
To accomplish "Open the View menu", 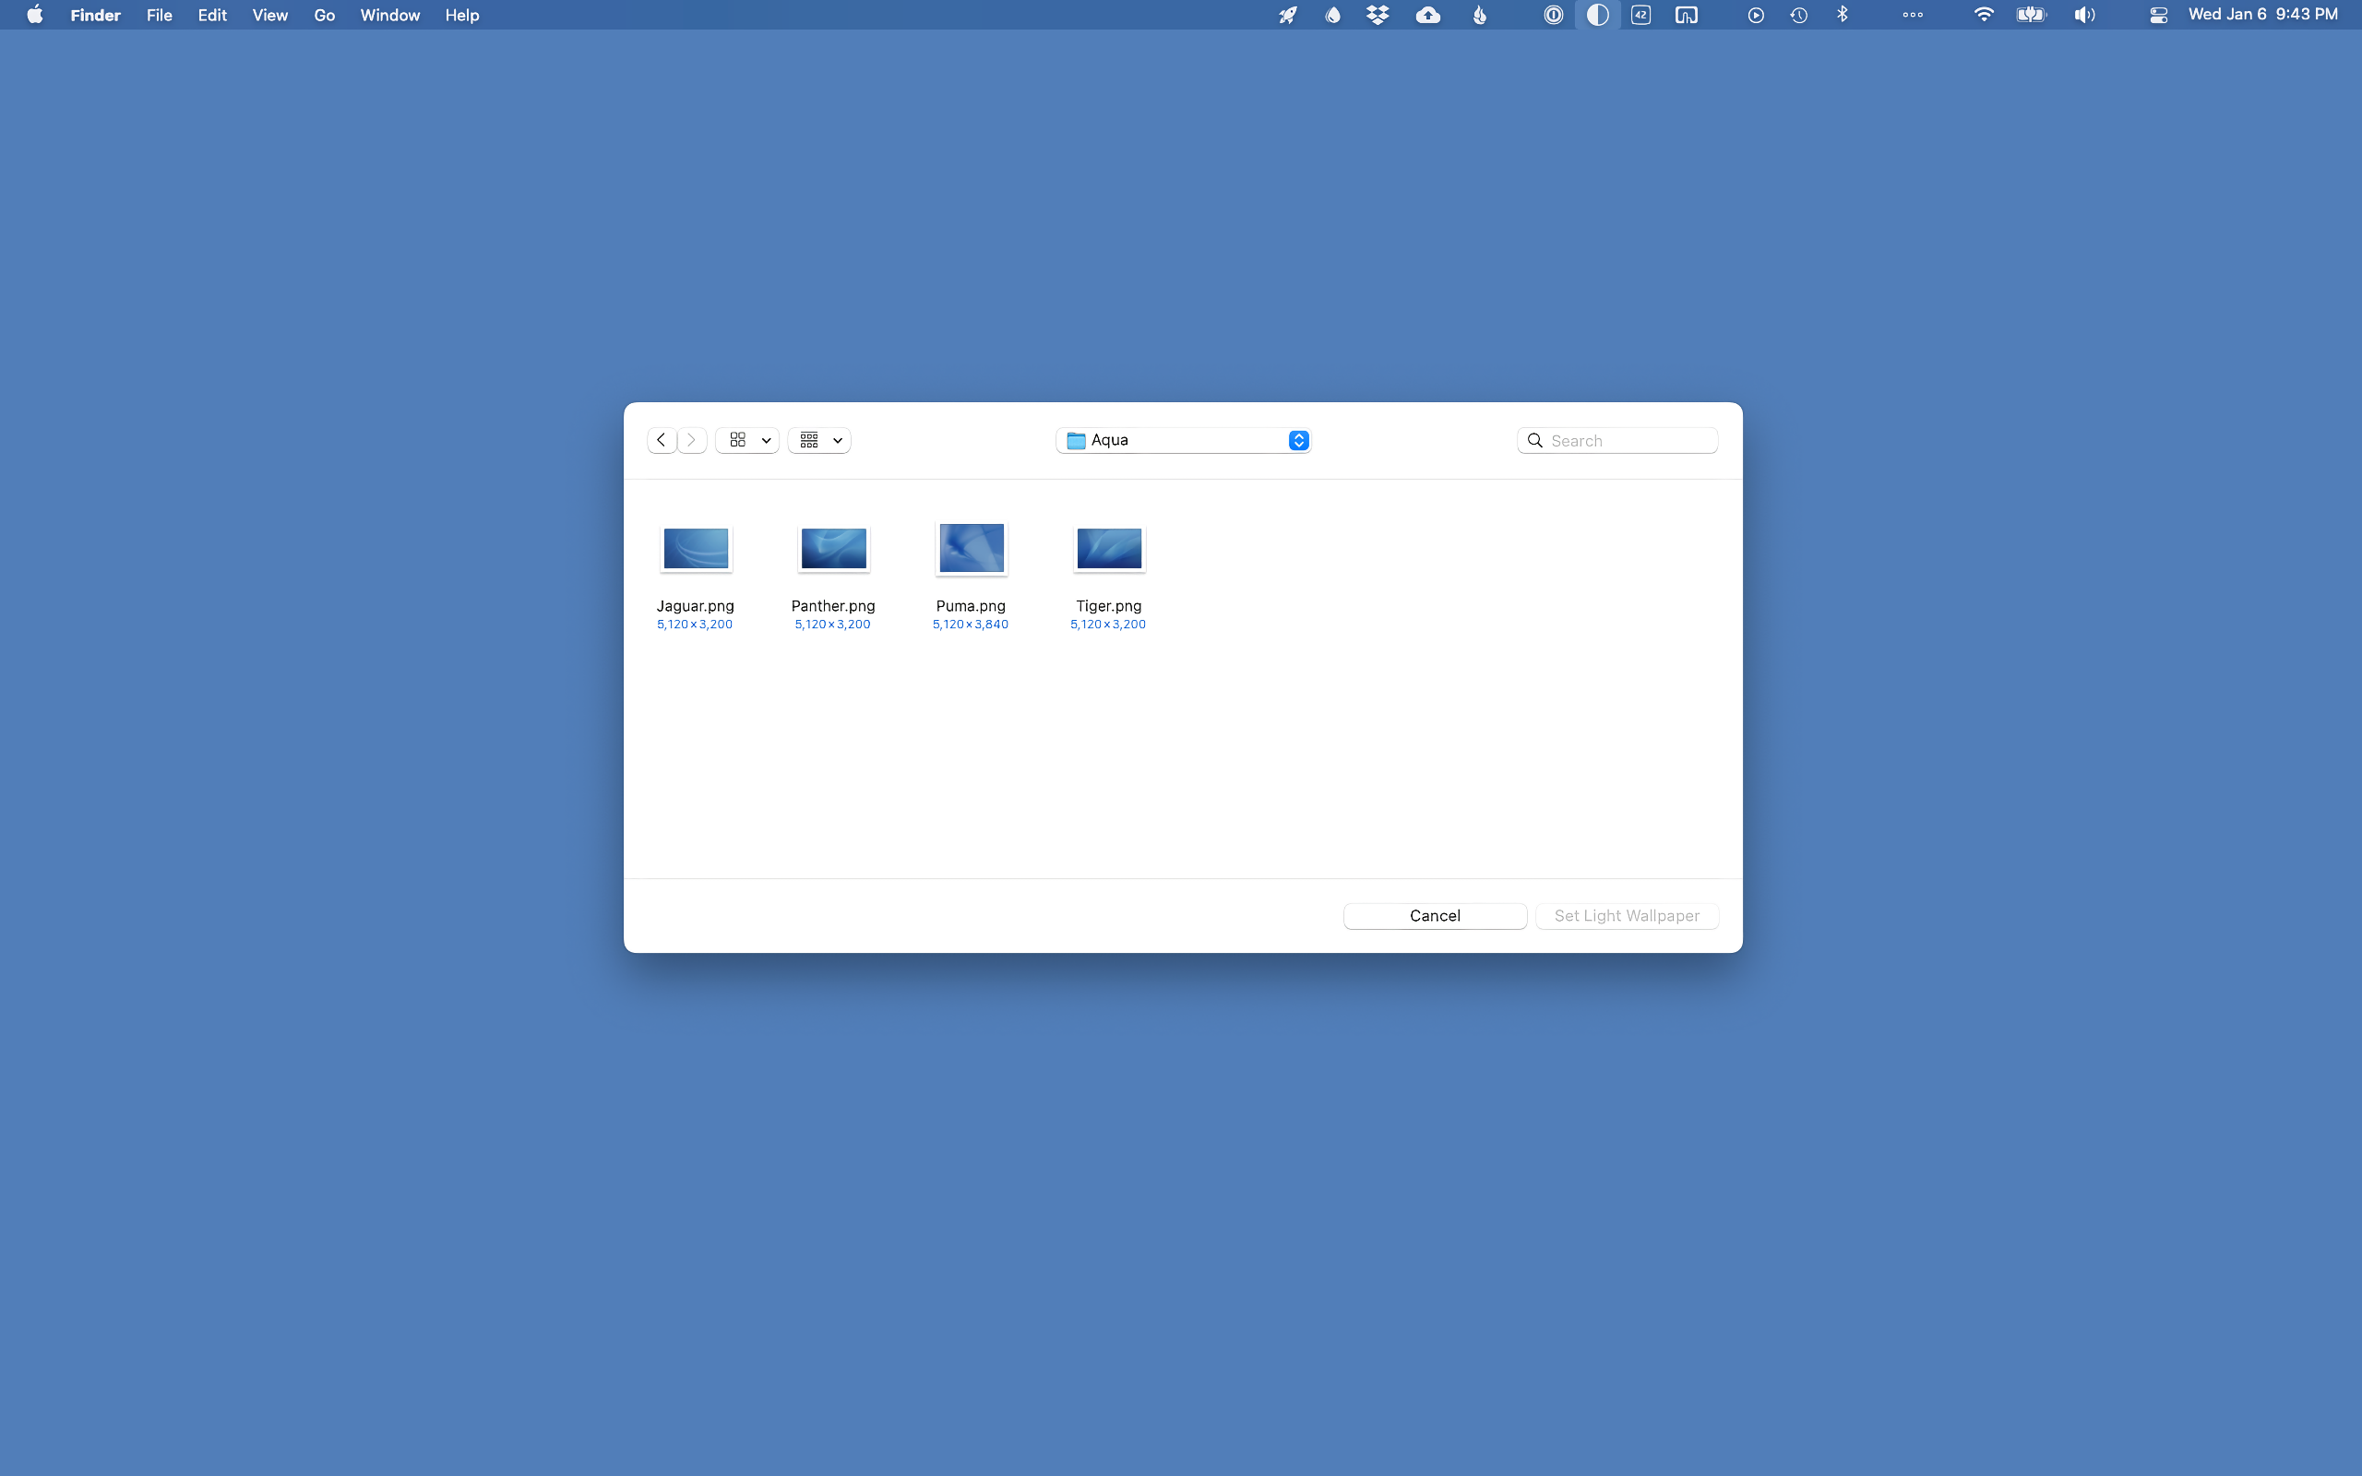I will click(x=269, y=15).
